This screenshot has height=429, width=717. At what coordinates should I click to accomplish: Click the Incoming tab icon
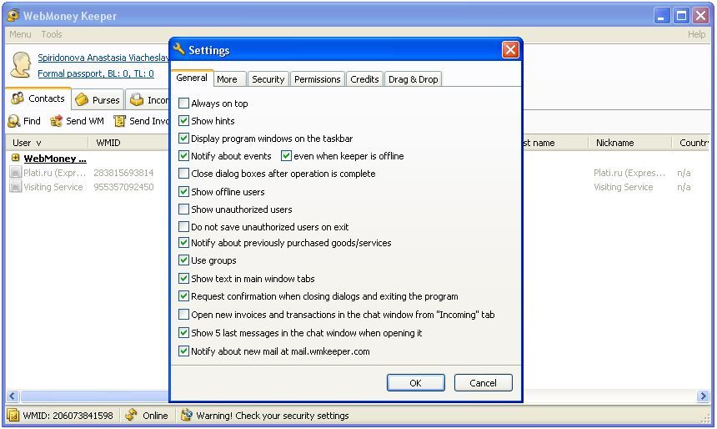click(x=137, y=99)
